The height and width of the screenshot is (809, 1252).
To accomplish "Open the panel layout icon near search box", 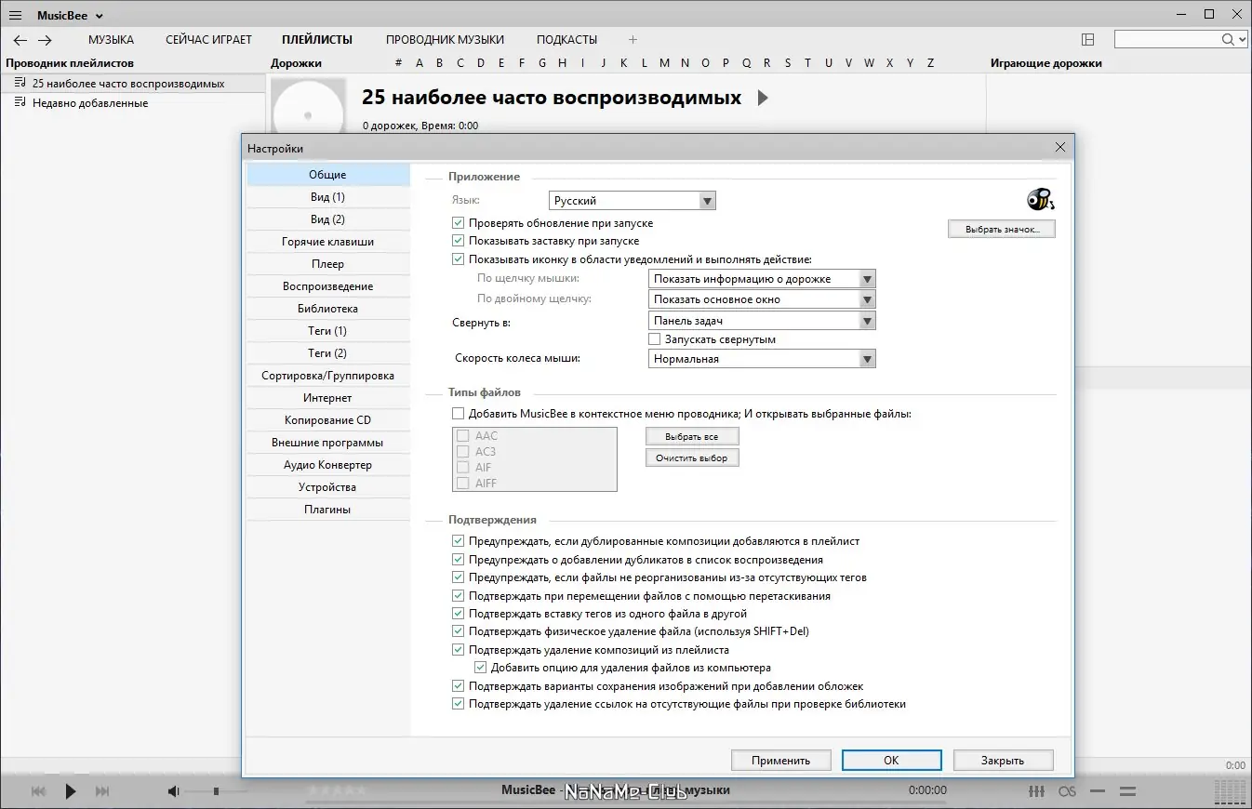I will (x=1088, y=39).
